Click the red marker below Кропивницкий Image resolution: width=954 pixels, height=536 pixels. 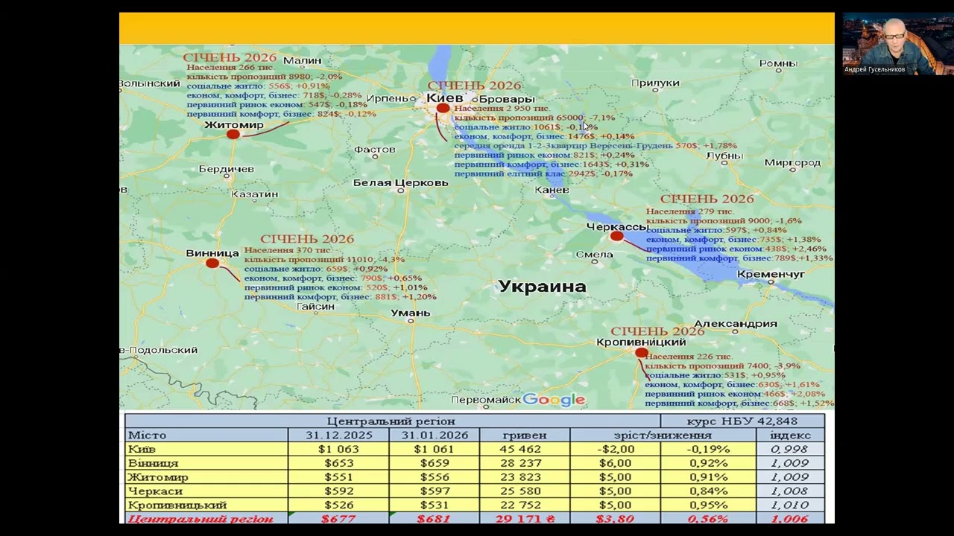[642, 353]
